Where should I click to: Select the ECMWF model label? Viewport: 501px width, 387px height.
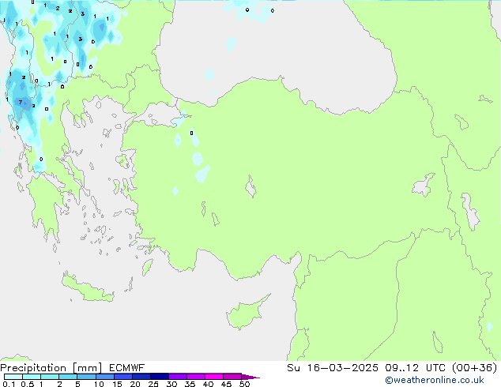pos(127,368)
